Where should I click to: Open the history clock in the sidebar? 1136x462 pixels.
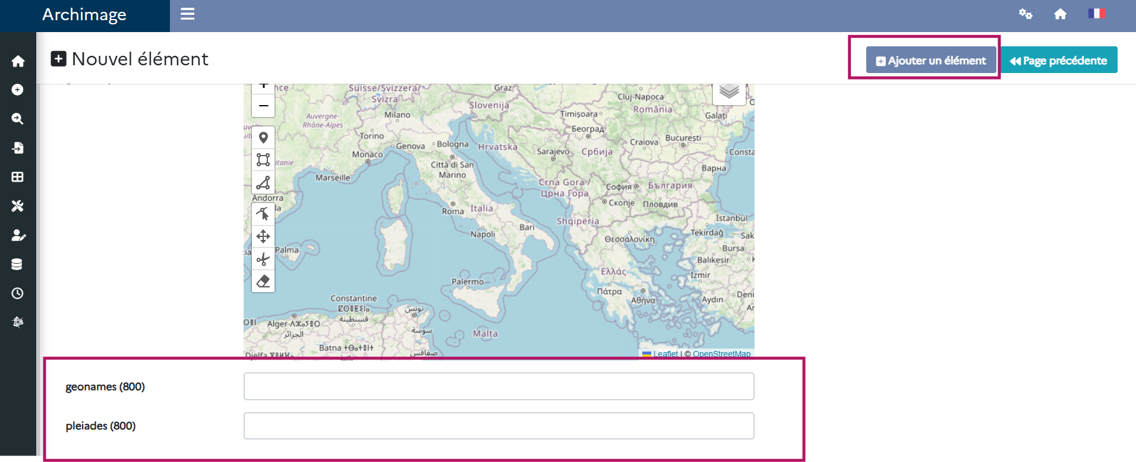18,293
